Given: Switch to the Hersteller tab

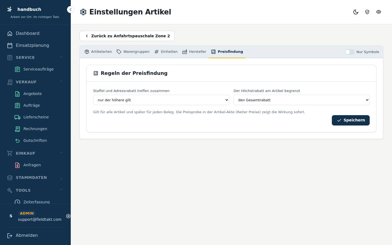Looking at the screenshot, I should pyautogui.click(x=194, y=52).
